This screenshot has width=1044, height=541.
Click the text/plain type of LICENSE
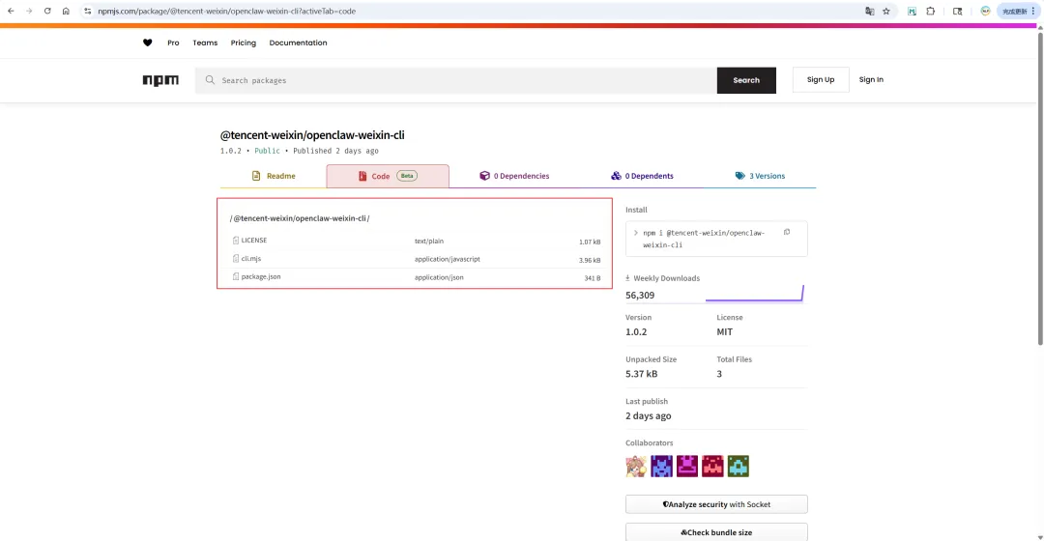point(429,241)
